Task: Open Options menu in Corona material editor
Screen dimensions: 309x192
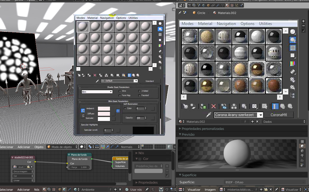Action: click(247, 23)
